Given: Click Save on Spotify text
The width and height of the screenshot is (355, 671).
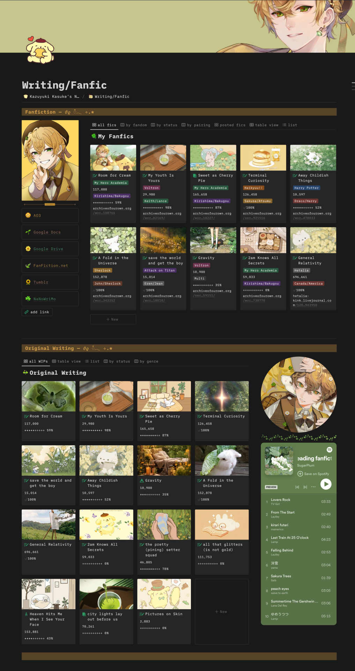Looking at the screenshot, I should click(317, 474).
